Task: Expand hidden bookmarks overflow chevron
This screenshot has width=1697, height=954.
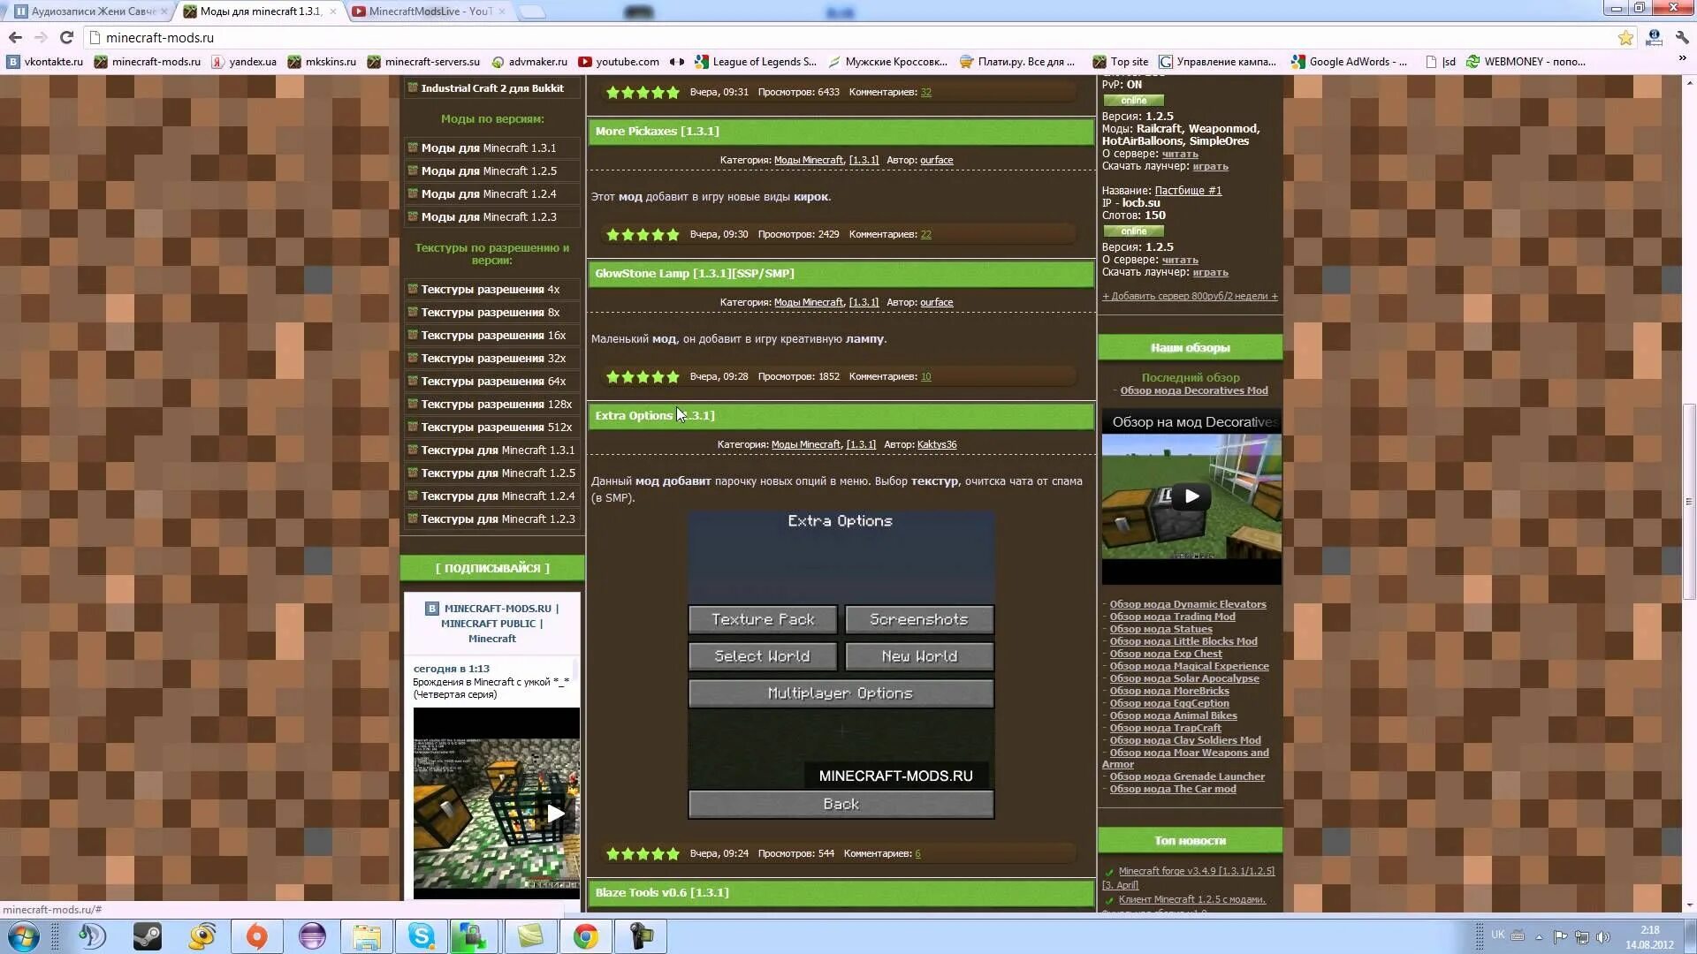Action: tap(1682, 58)
